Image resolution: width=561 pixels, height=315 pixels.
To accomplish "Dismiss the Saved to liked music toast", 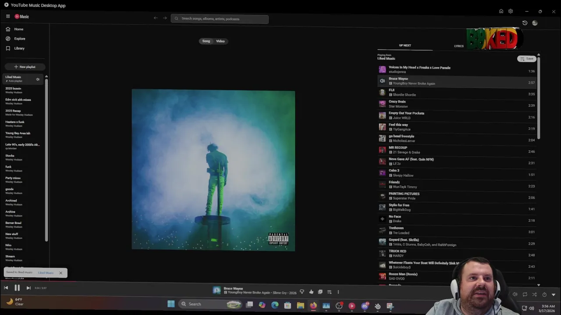I will click(x=60, y=273).
